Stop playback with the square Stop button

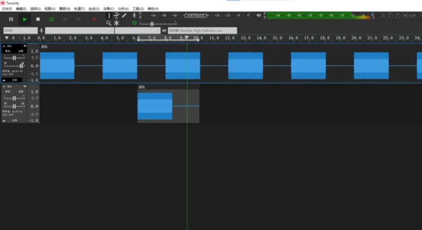coord(38,19)
